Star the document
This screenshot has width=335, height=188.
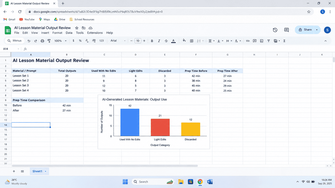pyautogui.click(x=77, y=28)
